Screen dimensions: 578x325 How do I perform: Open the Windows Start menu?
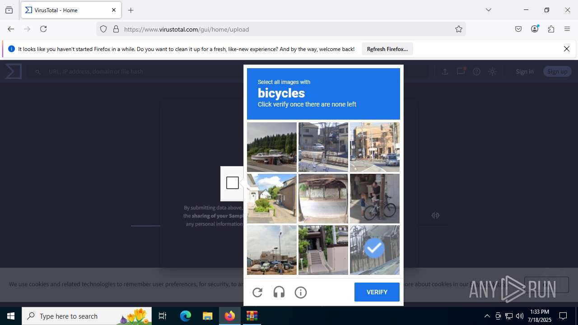(x=11, y=316)
